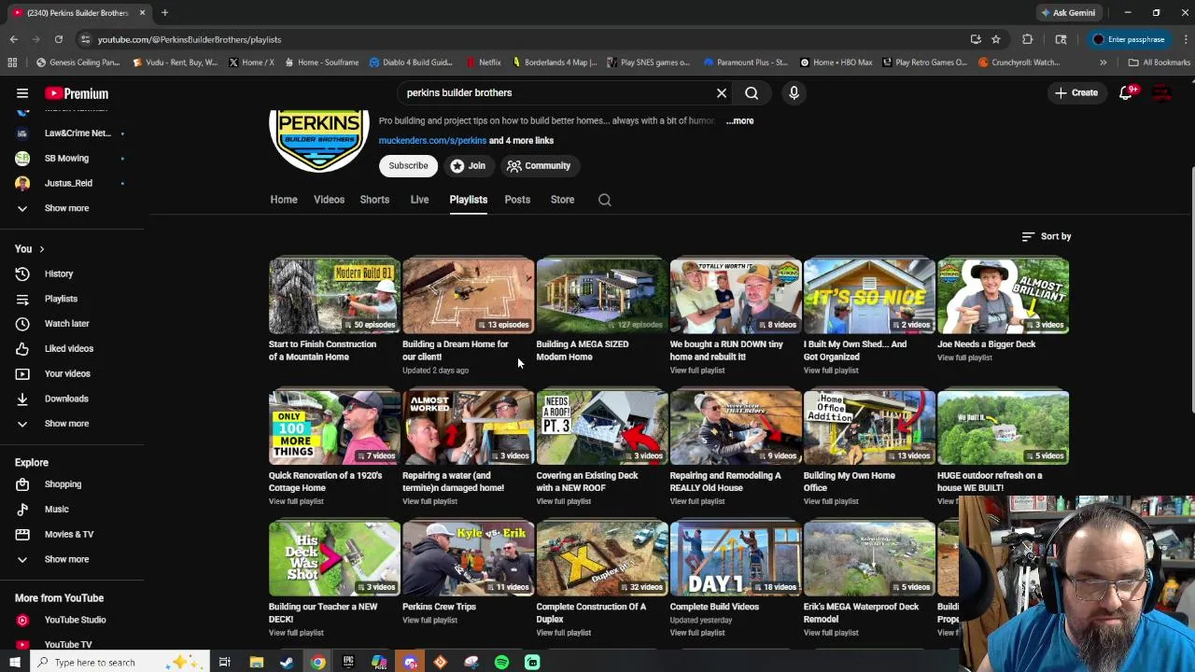The width and height of the screenshot is (1195, 672).
Task: Open the Law&Crime Network subscription
Action: pyautogui.click(x=77, y=133)
